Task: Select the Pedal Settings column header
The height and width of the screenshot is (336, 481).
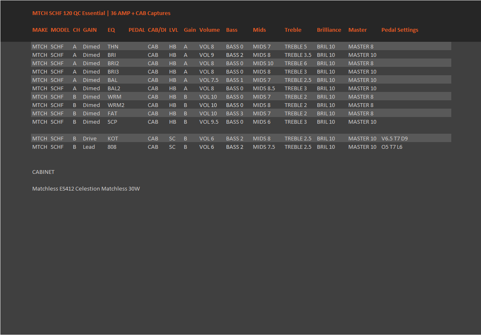Action: 400,30
